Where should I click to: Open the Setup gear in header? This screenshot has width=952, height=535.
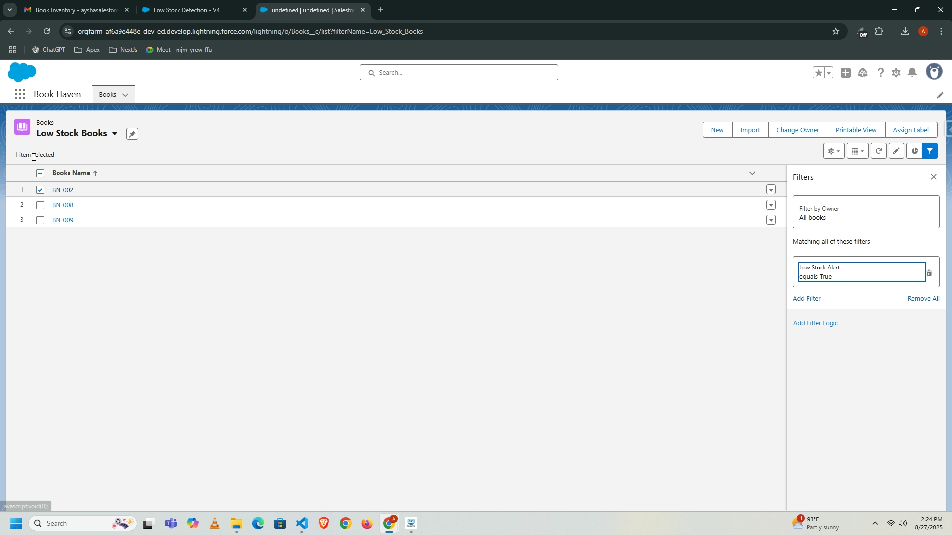[896, 73]
